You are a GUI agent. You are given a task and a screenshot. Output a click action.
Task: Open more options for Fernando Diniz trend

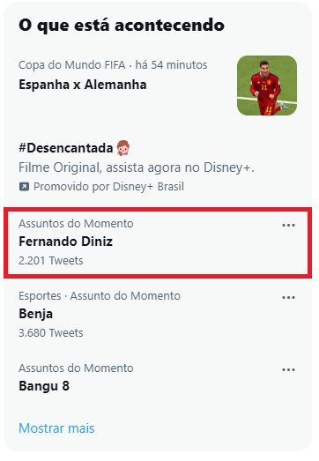(288, 225)
